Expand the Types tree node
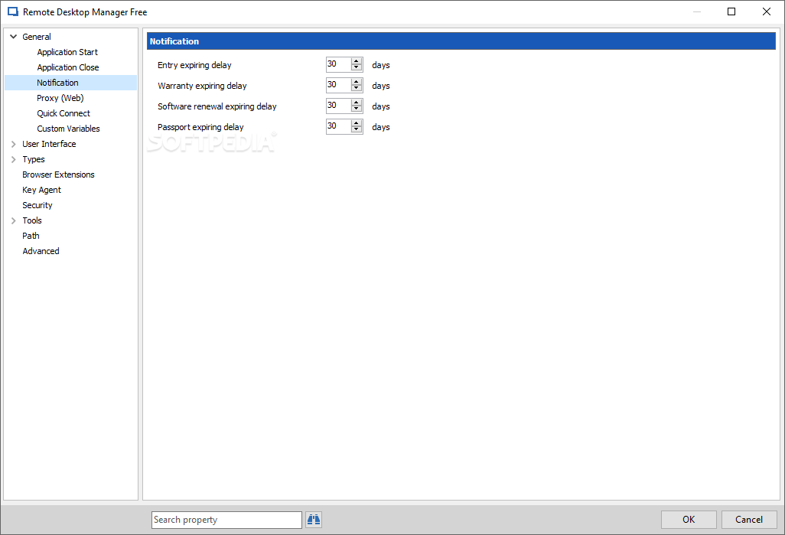This screenshot has height=535, width=785. pyautogui.click(x=14, y=159)
